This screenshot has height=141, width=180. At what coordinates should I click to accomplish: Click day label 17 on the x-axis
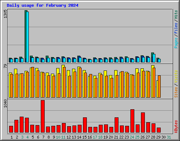pyautogui.click(x=95, y=137)
